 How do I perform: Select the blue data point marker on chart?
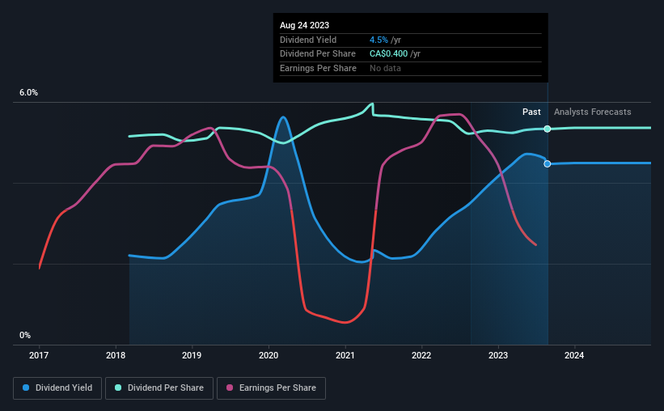point(548,163)
